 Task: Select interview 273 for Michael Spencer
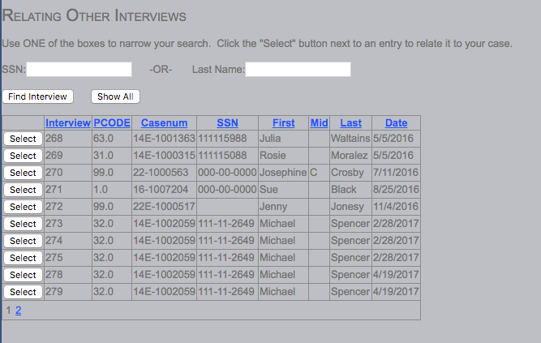pyautogui.click(x=23, y=224)
